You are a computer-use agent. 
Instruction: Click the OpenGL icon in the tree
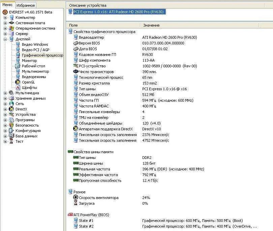point(18,82)
